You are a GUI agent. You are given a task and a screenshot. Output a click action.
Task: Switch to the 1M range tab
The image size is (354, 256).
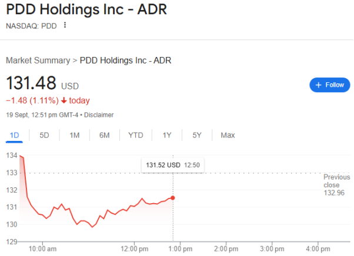75,135
